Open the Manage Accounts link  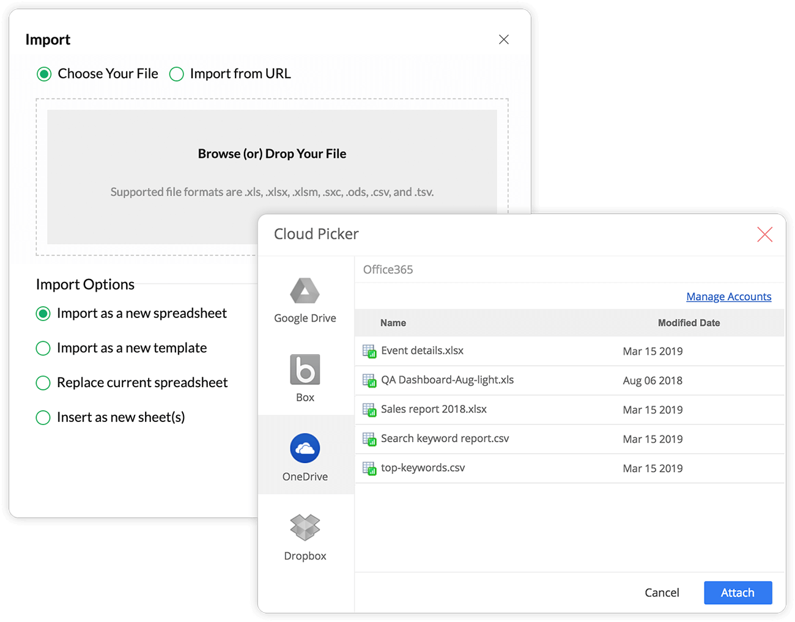728,297
